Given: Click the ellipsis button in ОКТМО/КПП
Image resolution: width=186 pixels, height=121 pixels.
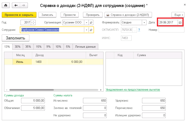Looking at the screenshot, I should 135,30.
